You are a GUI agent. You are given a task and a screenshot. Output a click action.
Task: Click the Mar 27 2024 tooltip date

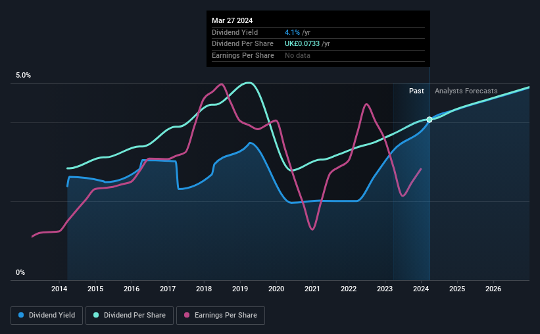[232, 20]
